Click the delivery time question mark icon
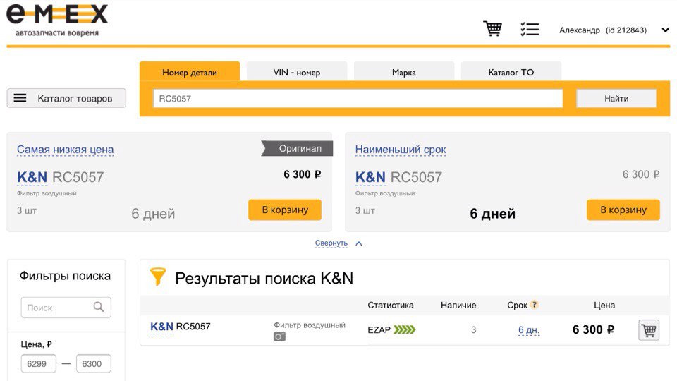This screenshot has width=677, height=381. 535,305
